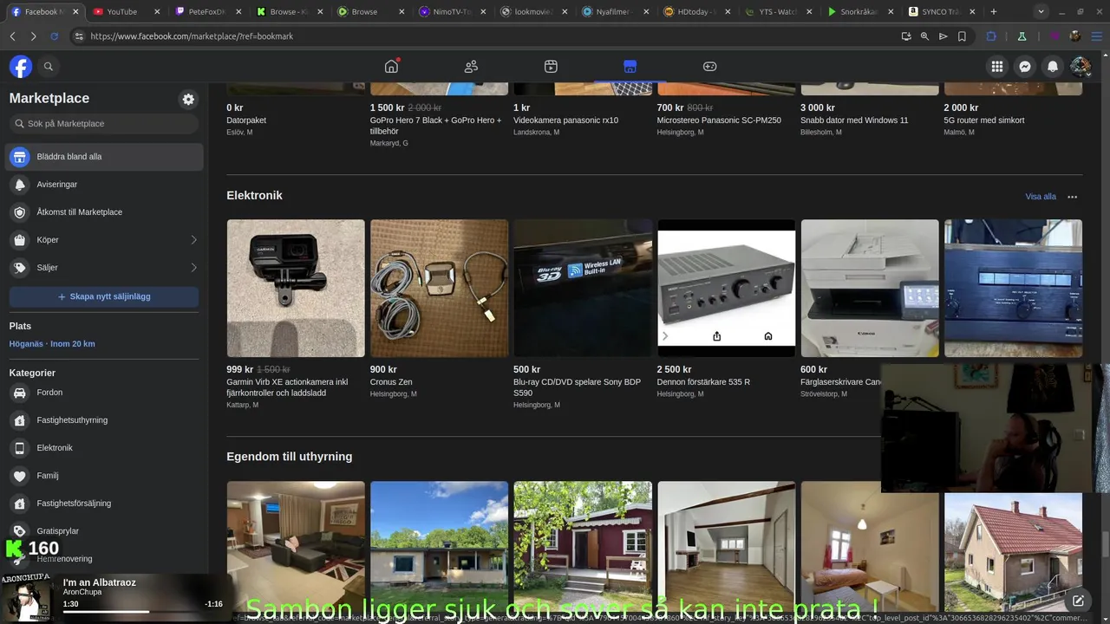Open the new message compose icon
1110x624 pixels.
point(1078,601)
